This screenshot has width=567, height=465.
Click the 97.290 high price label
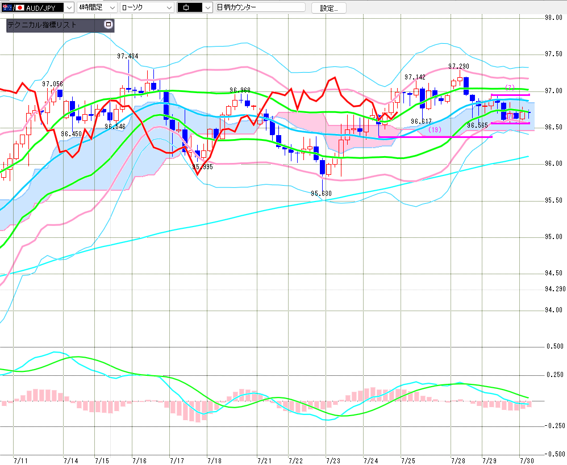[x=459, y=66]
